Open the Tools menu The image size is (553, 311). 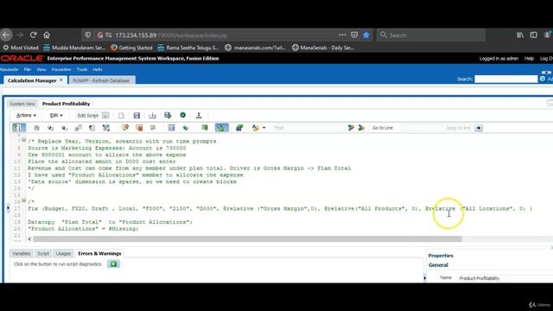tap(82, 69)
